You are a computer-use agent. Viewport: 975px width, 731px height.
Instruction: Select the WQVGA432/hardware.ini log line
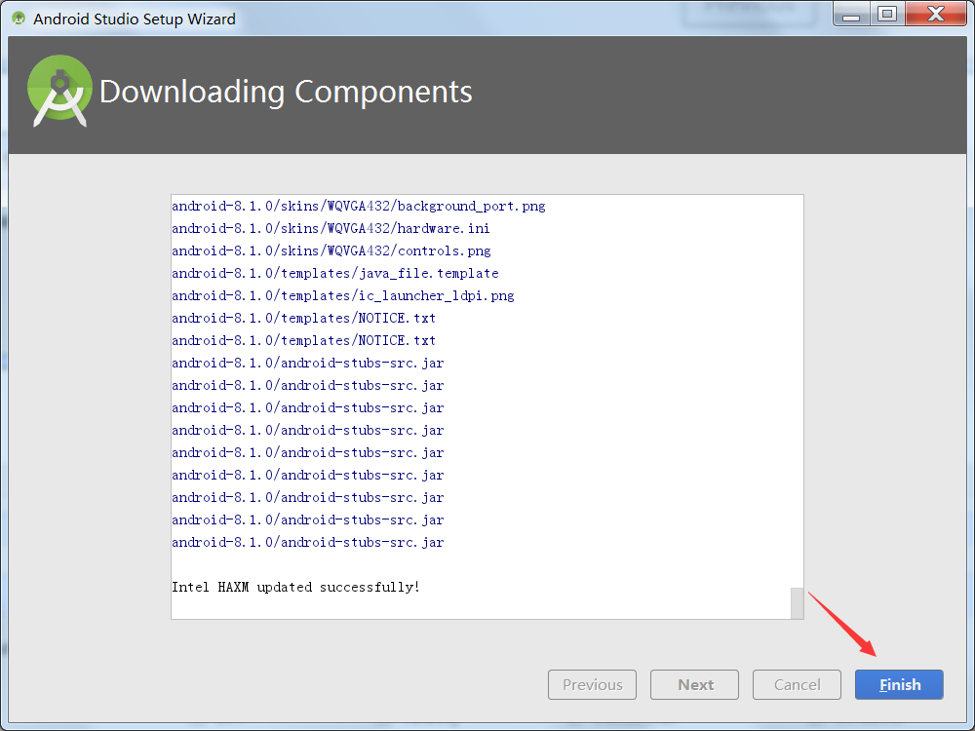331,228
